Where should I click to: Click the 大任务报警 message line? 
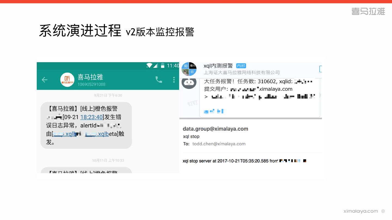tap(258, 81)
